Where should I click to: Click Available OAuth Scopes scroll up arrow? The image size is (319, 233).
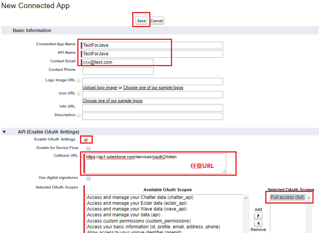tap(246, 198)
